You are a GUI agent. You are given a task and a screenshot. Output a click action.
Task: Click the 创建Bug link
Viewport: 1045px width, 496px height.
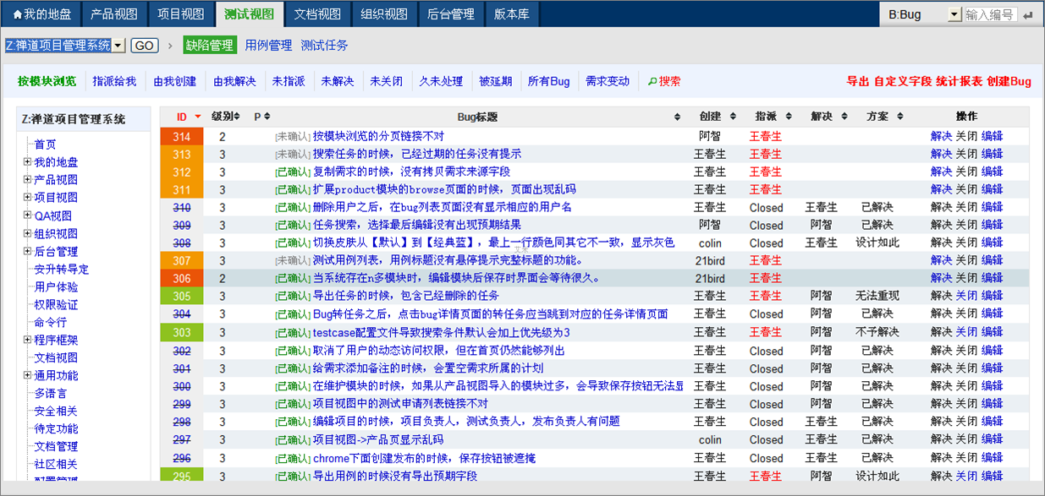(1009, 82)
